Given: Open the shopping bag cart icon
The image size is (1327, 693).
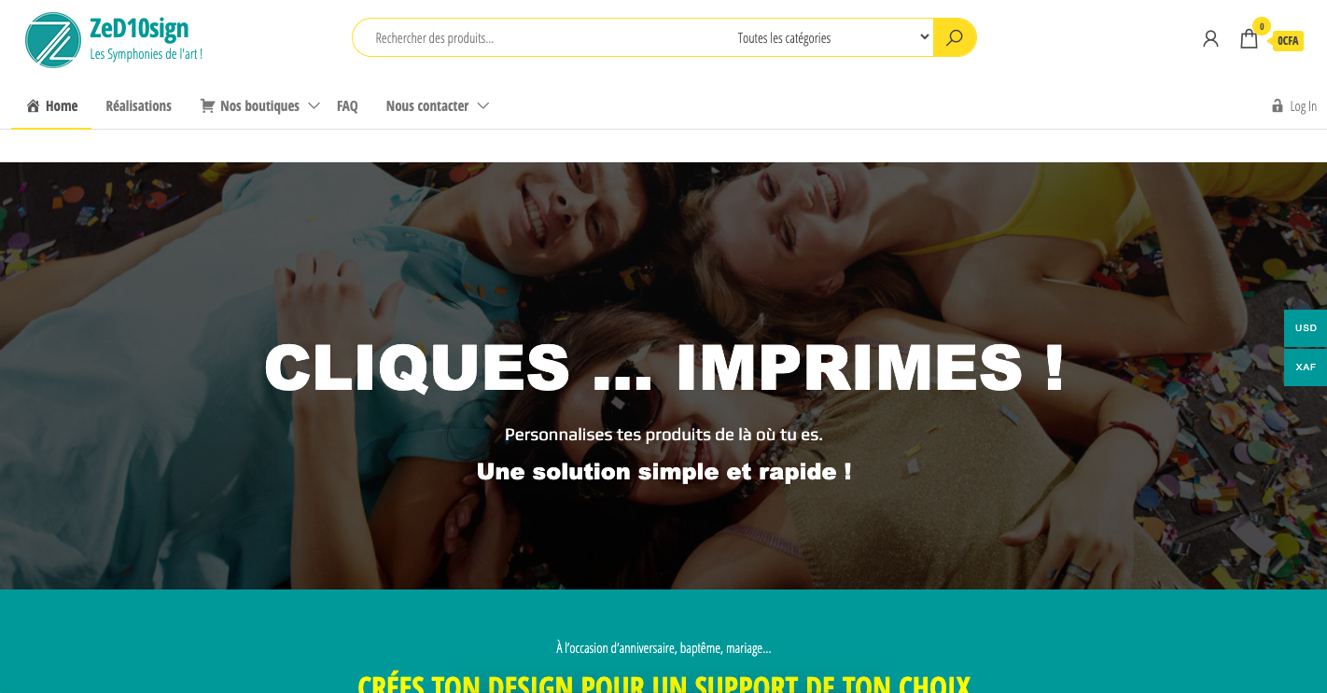Looking at the screenshot, I should pos(1249,38).
